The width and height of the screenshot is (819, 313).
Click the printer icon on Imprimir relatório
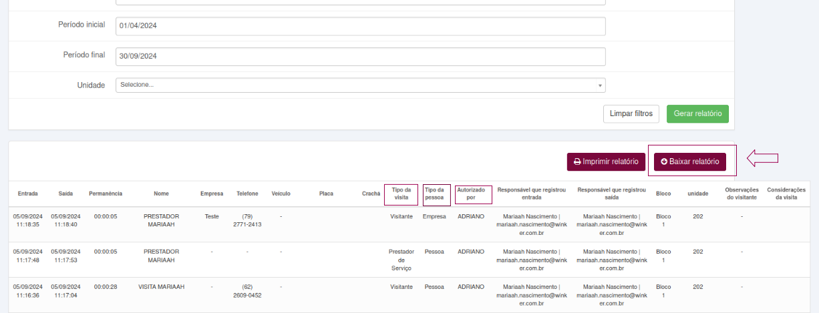(x=577, y=162)
